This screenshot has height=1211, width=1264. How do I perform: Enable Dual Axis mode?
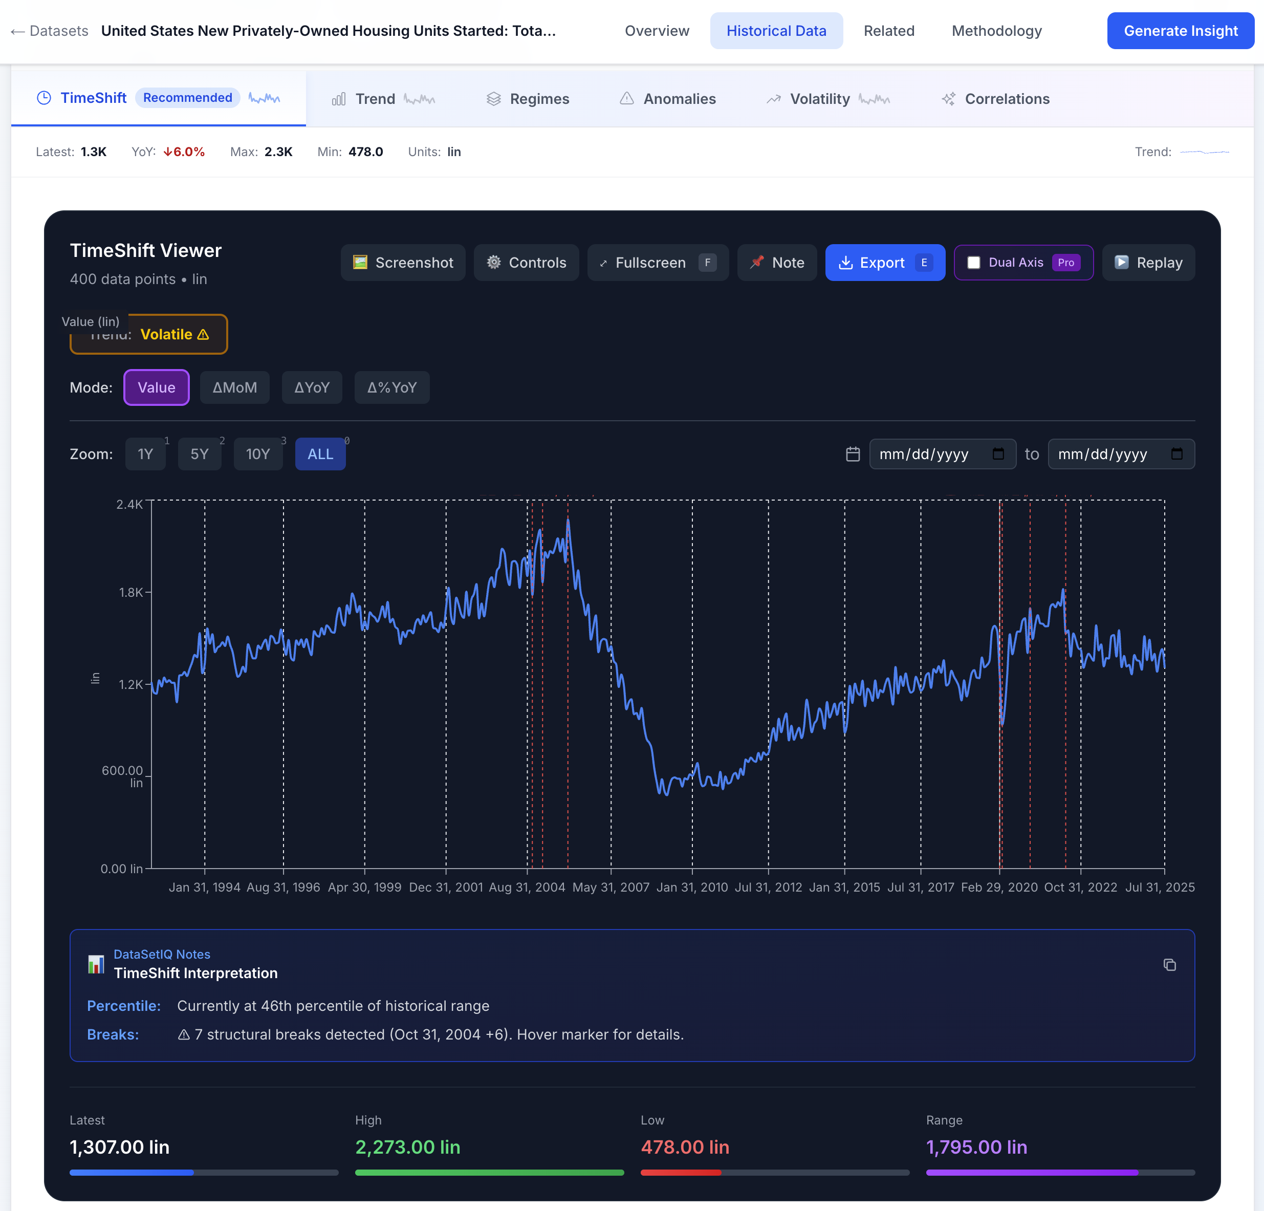(974, 263)
